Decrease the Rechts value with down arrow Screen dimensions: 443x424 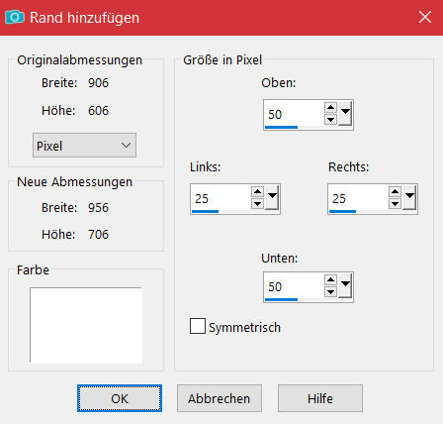pos(395,204)
